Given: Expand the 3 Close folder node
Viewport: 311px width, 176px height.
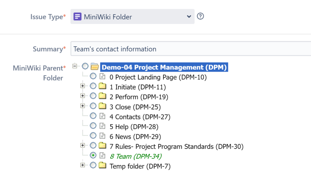Looking at the screenshot, I should 83,106.
